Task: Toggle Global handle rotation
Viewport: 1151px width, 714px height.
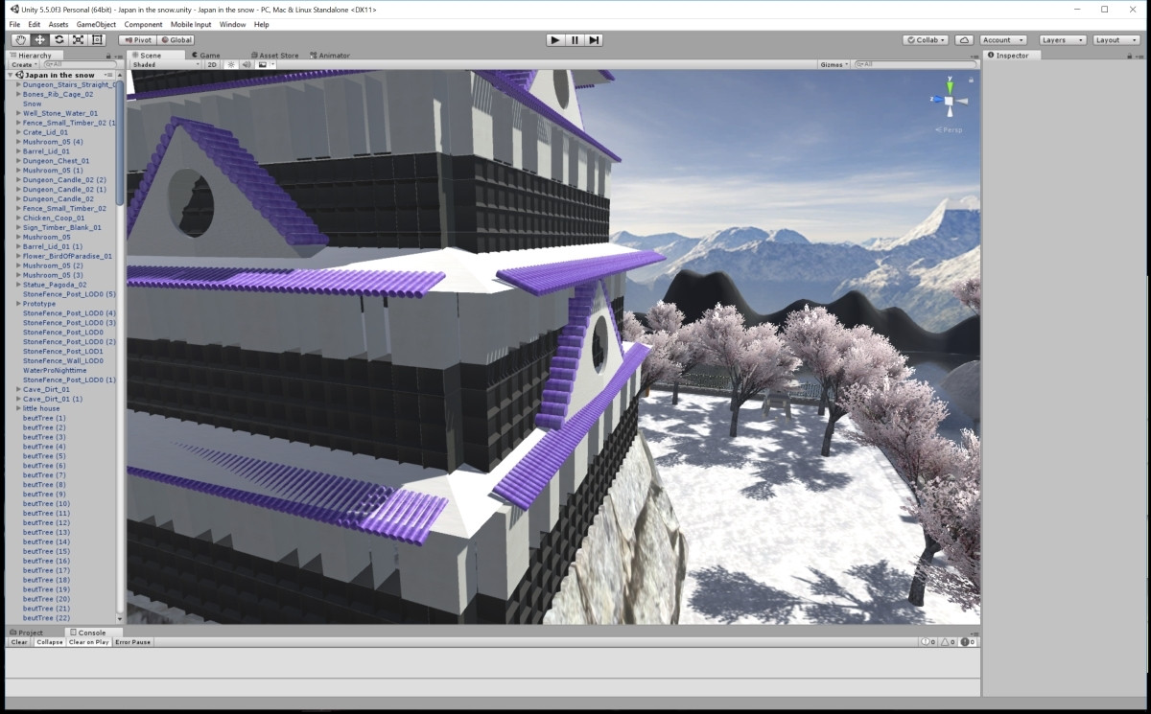Action: pyautogui.click(x=176, y=40)
